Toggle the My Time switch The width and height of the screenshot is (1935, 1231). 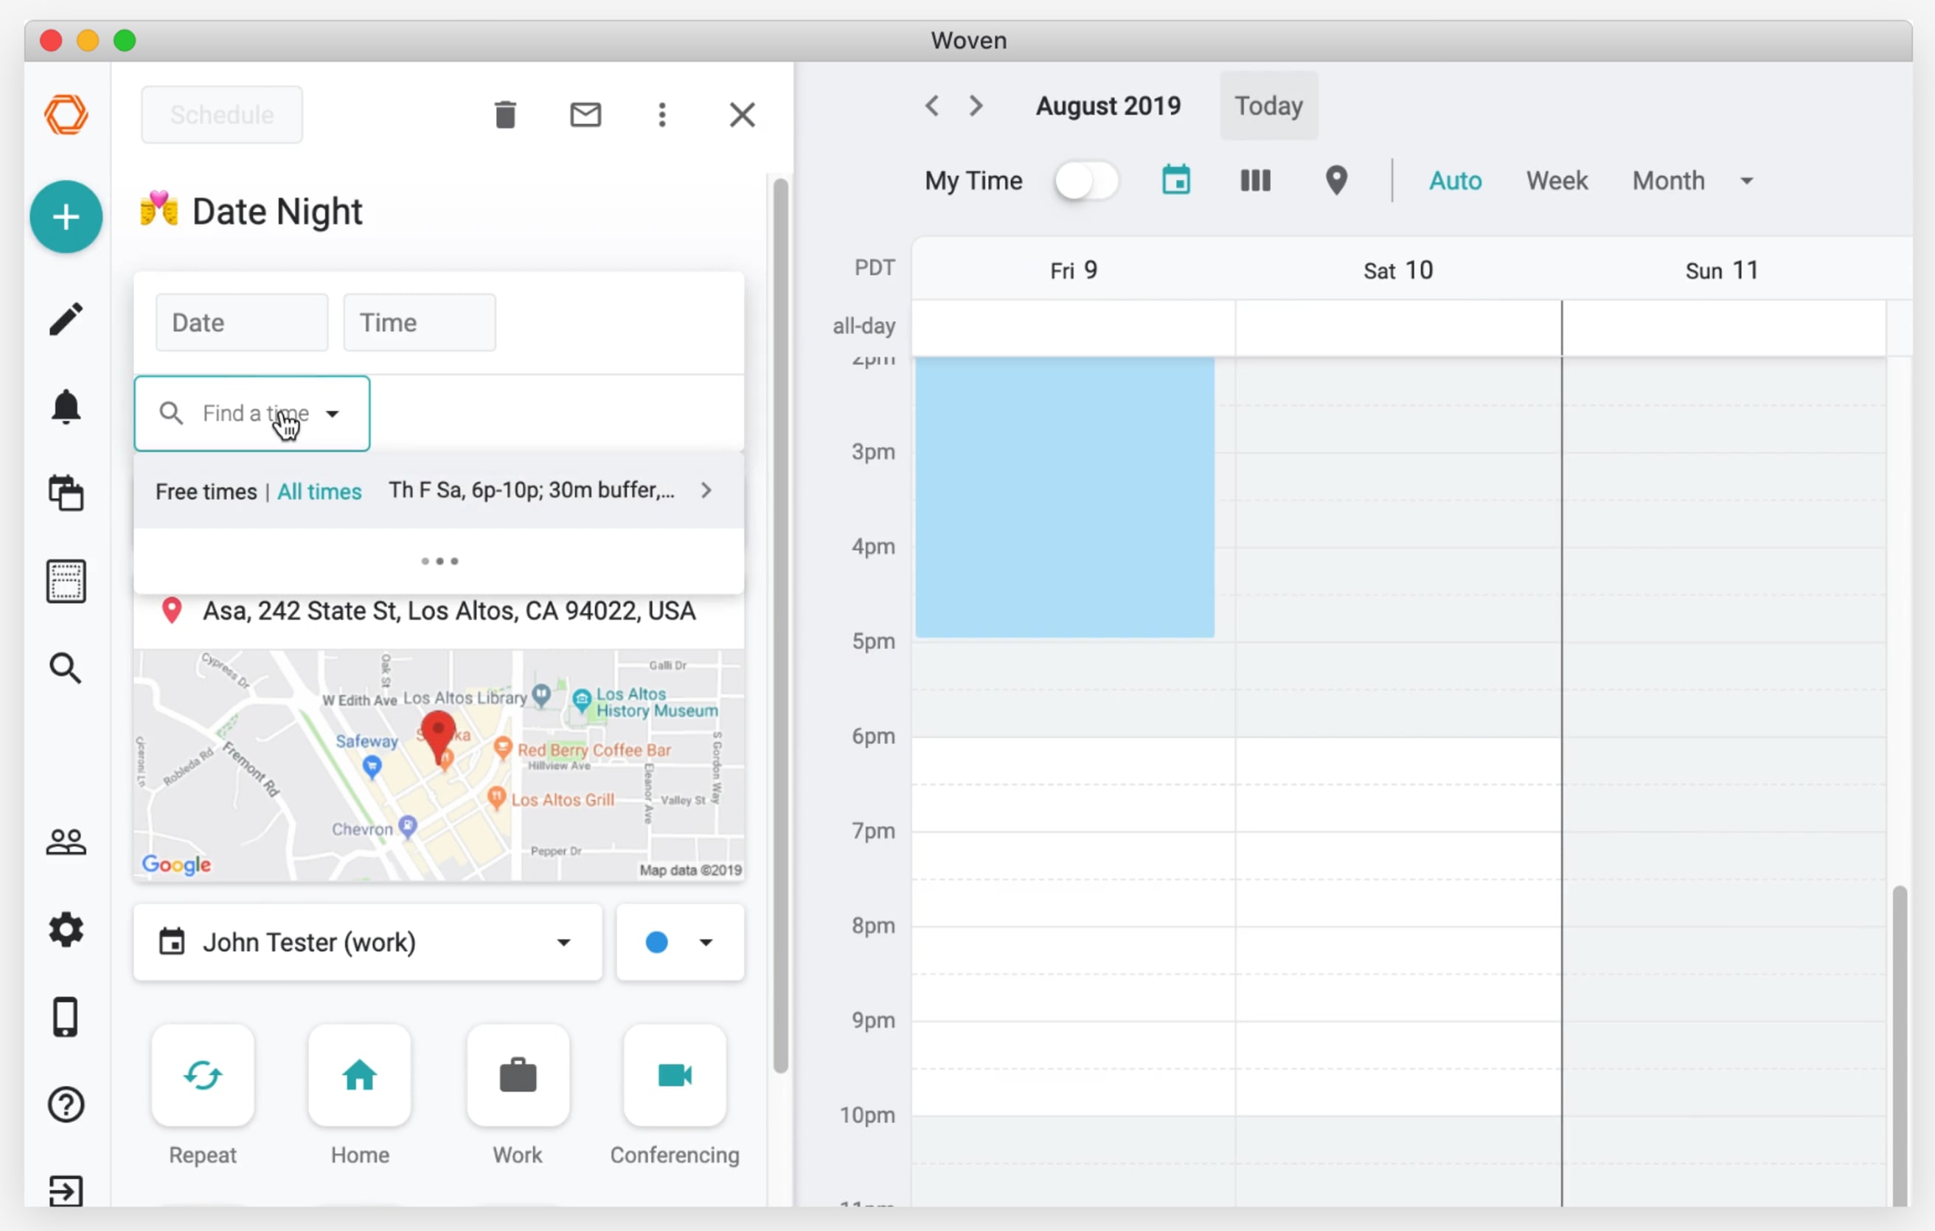click(1086, 181)
